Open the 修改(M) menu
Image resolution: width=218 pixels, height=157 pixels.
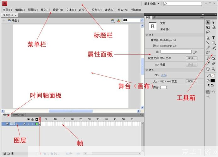click(x=57, y=10)
